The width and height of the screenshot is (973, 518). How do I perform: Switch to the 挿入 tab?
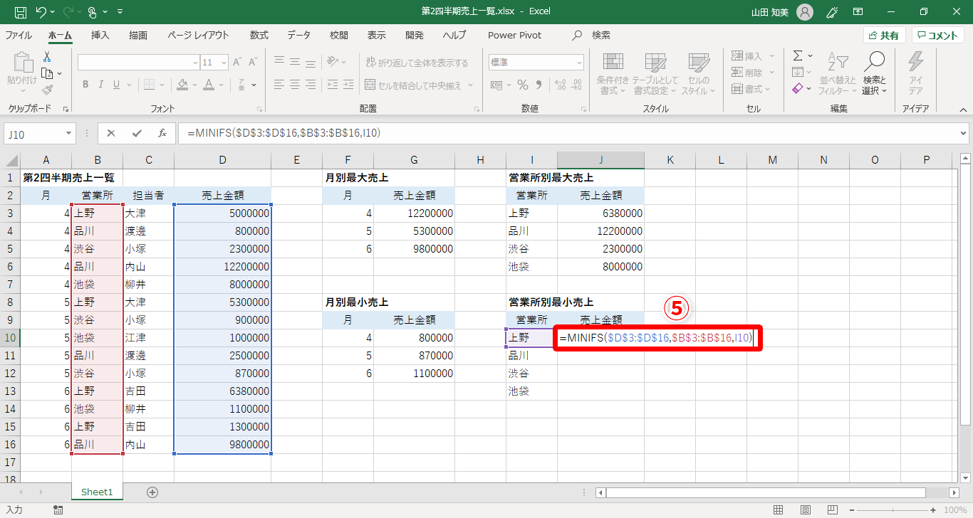coord(100,35)
